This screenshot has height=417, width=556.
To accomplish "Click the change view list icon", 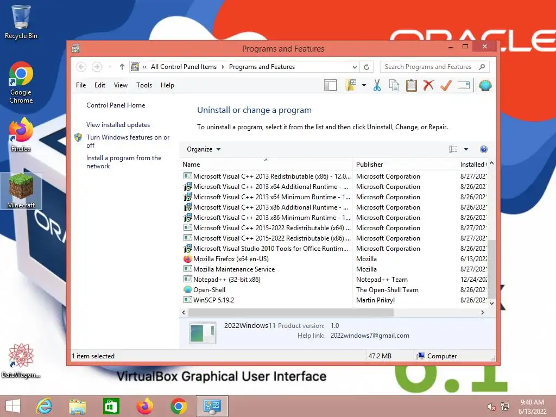I will click(x=453, y=149).
